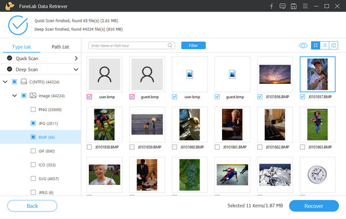The width and height of the screenshot is (346, 219).
Task: Click the name or path search field
Action: click(x=131, y=45)
